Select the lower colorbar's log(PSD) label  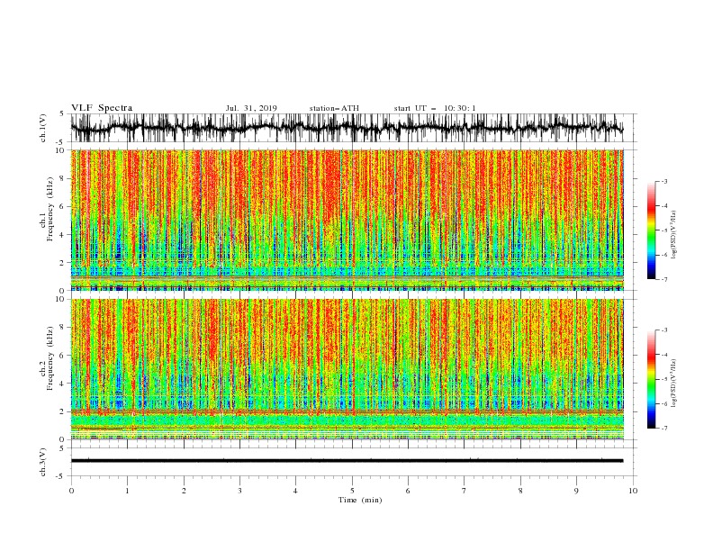coord(673,384)
